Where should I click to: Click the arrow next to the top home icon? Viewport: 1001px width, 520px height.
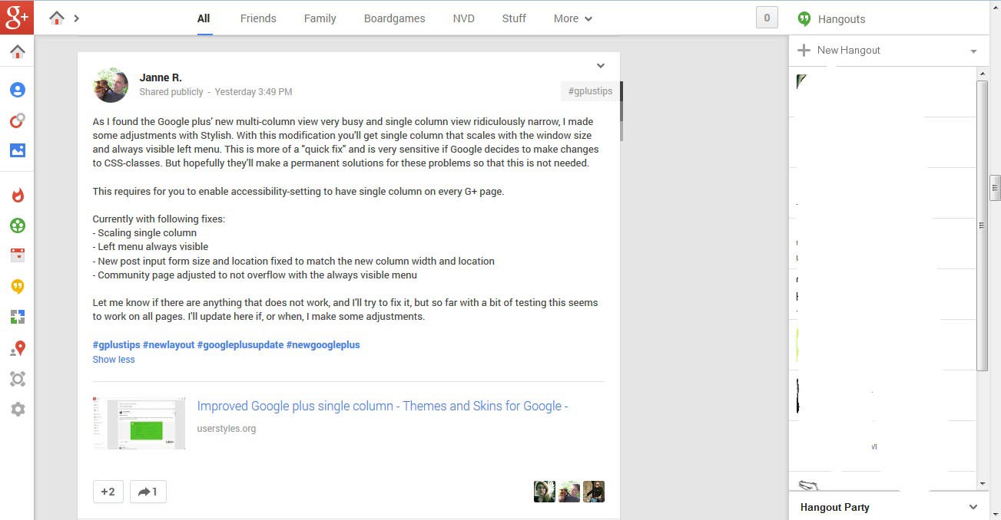tap(77, 18)
